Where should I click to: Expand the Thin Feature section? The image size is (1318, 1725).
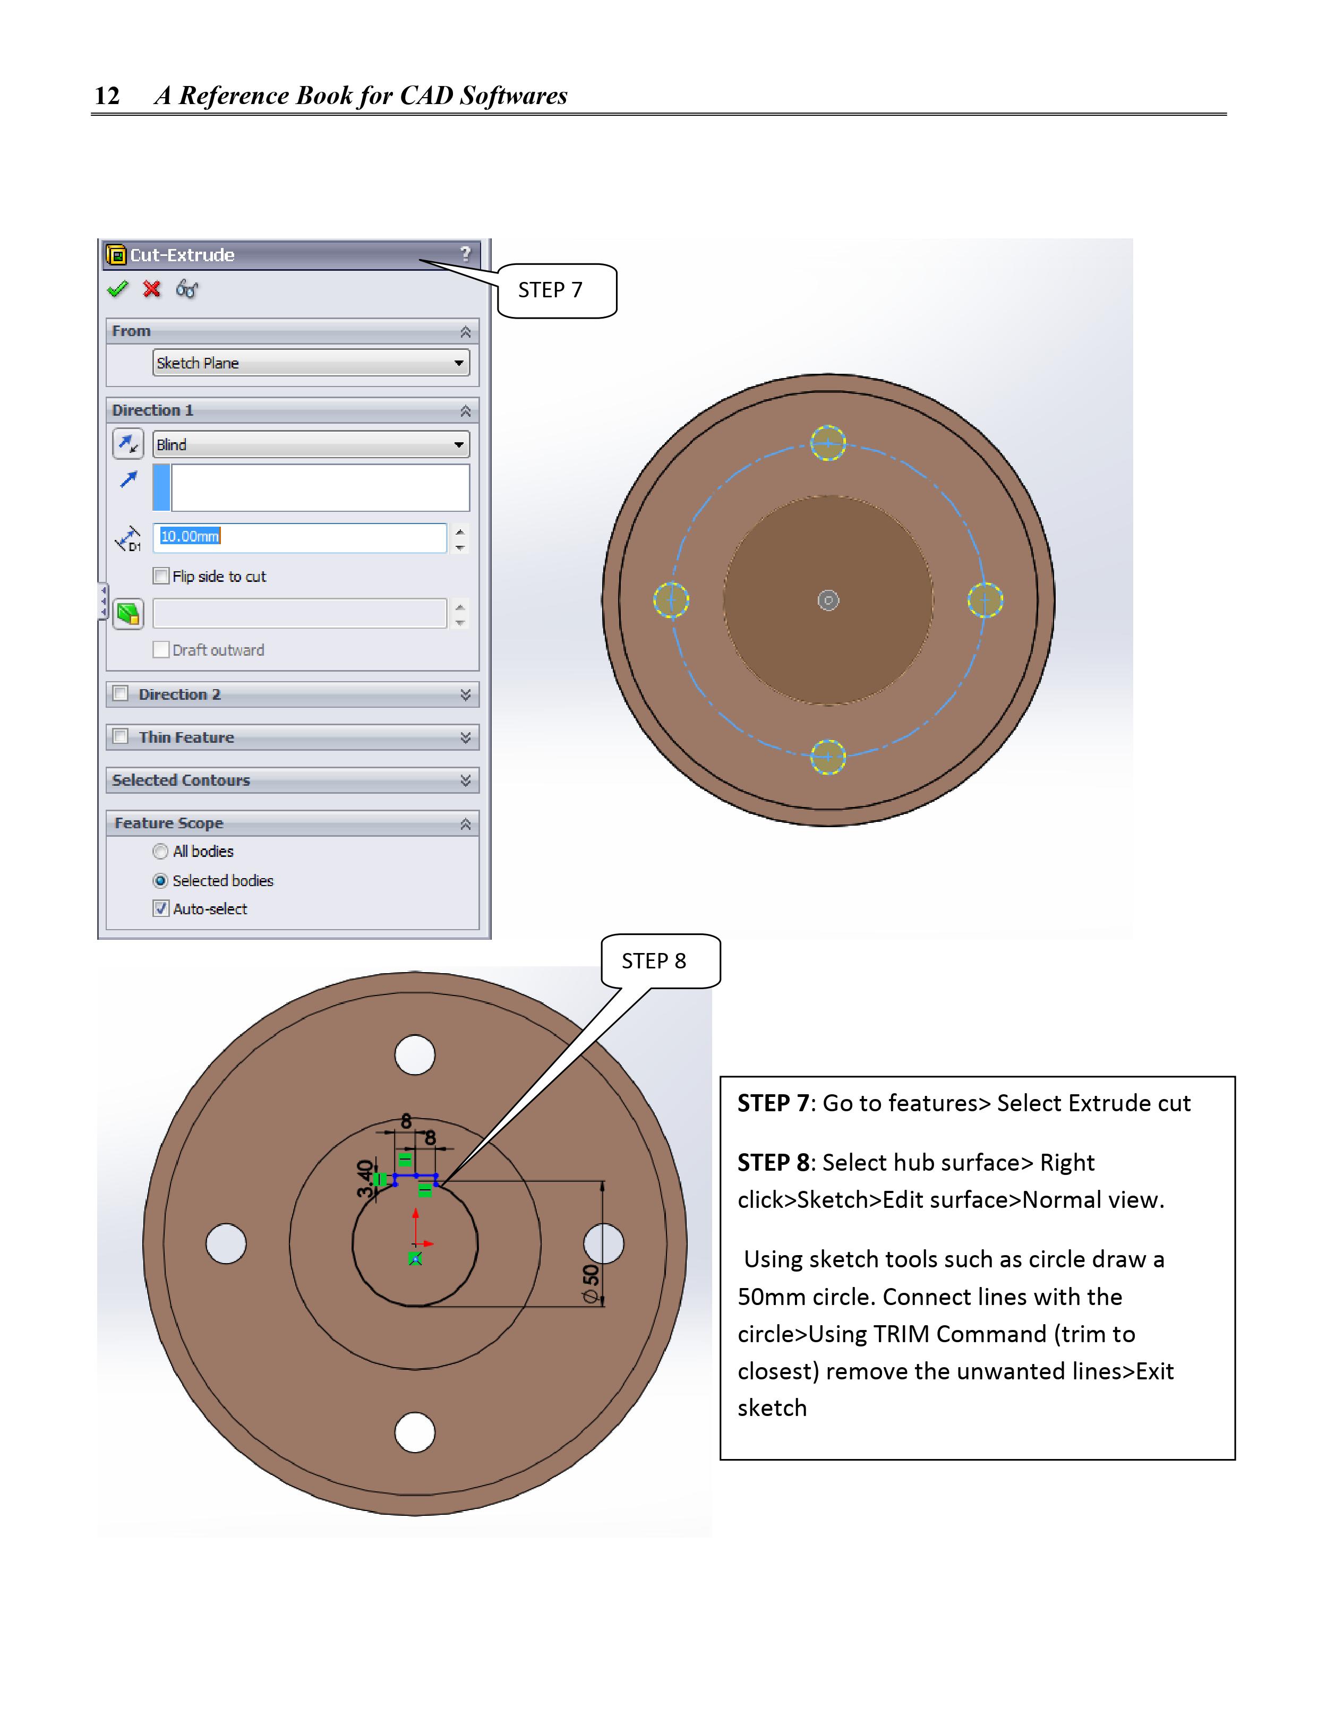pos(465,737)
